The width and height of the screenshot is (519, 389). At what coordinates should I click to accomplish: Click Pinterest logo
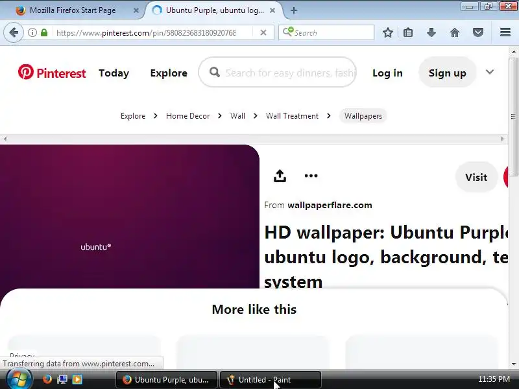pyautogui.click(x=52, y=73)
